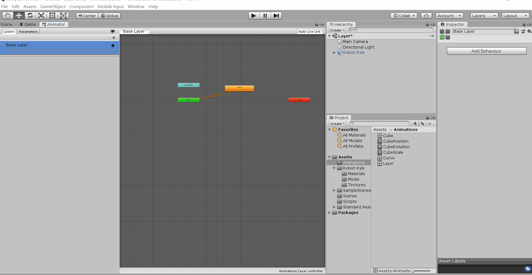Switch to the Scene tab
This screenshot has height=275, width=532.
[x=6, y=24]
